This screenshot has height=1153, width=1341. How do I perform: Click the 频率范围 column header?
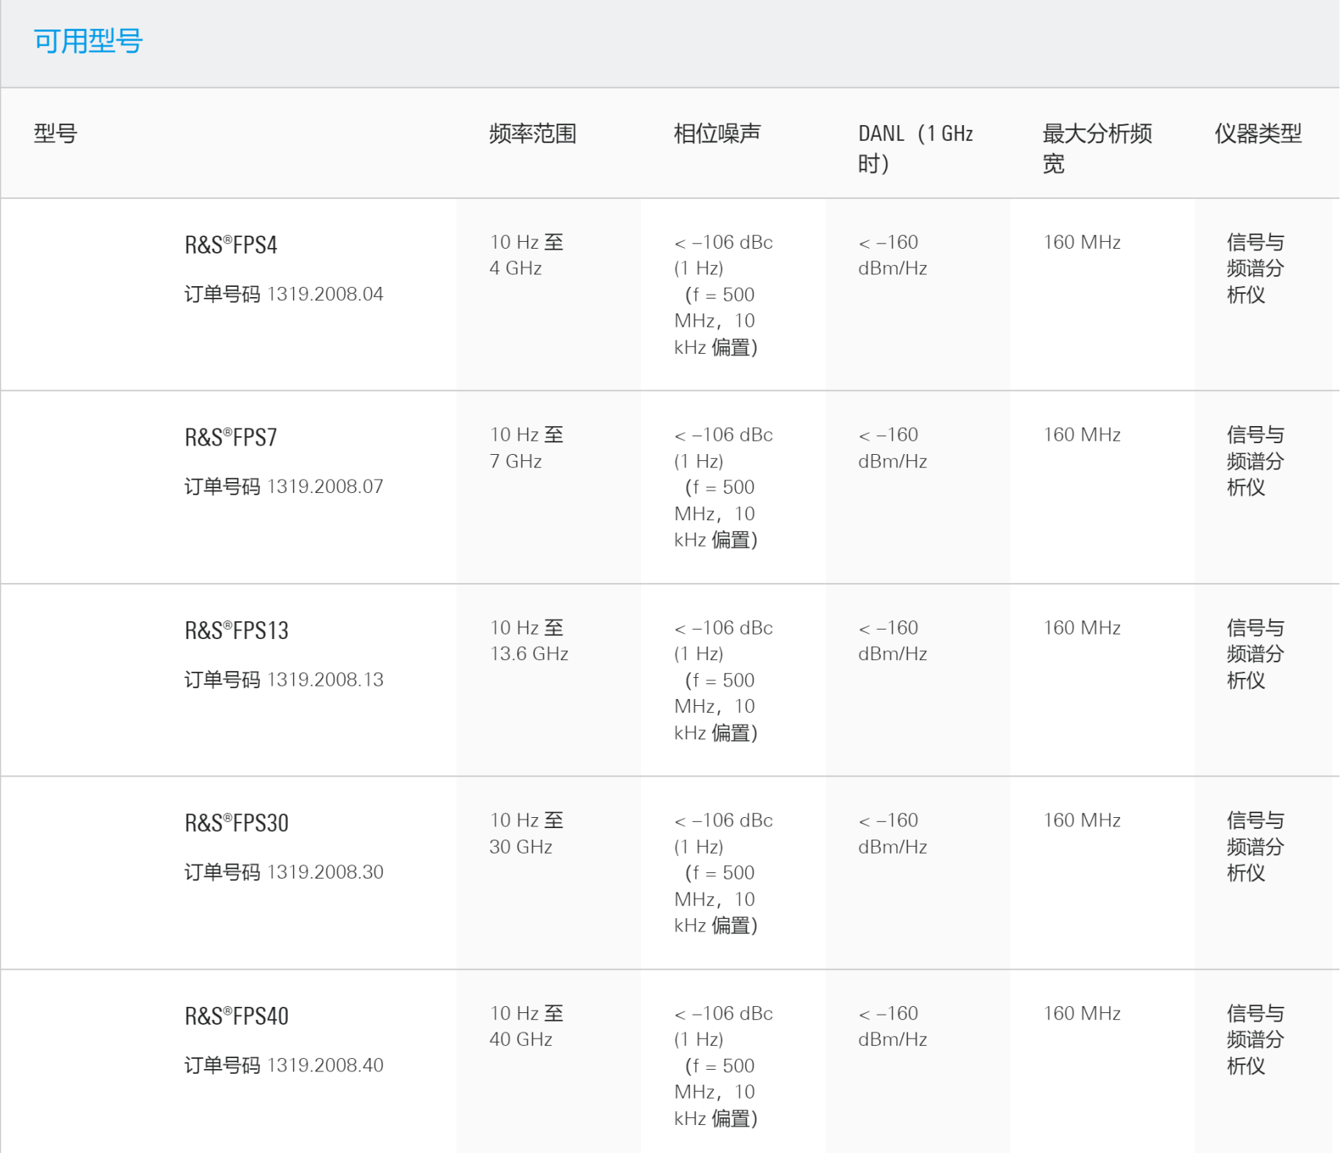[533, 134]
